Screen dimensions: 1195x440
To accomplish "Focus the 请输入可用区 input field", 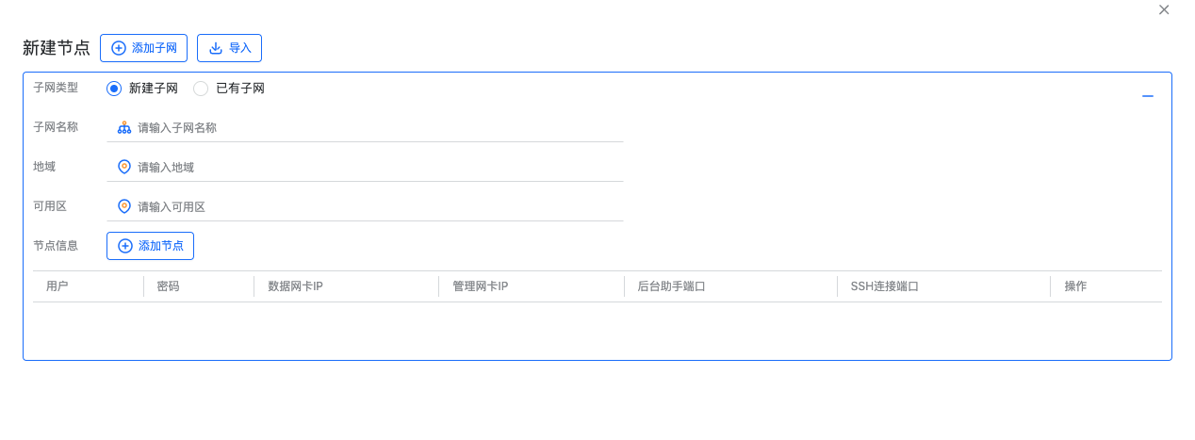I will 365,206.
